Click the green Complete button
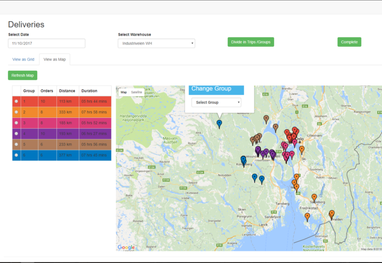This screenshot has width=382, height=263. pos(349,42)
